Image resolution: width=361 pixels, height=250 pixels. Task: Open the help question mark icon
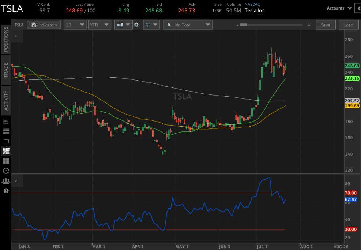pos(6,191)
